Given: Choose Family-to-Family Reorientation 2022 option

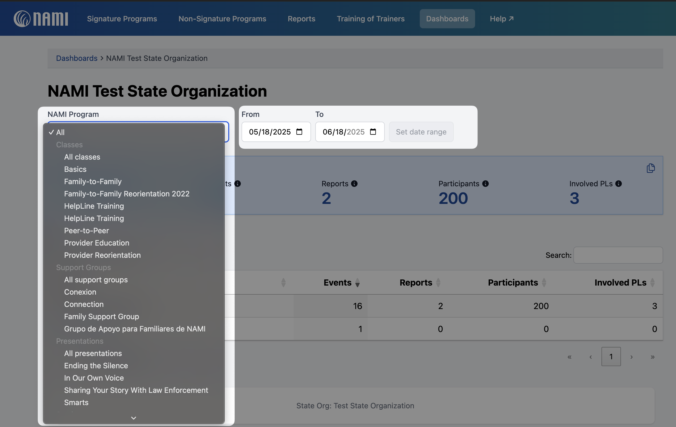Looking at the screenshot, I should 134,194.
